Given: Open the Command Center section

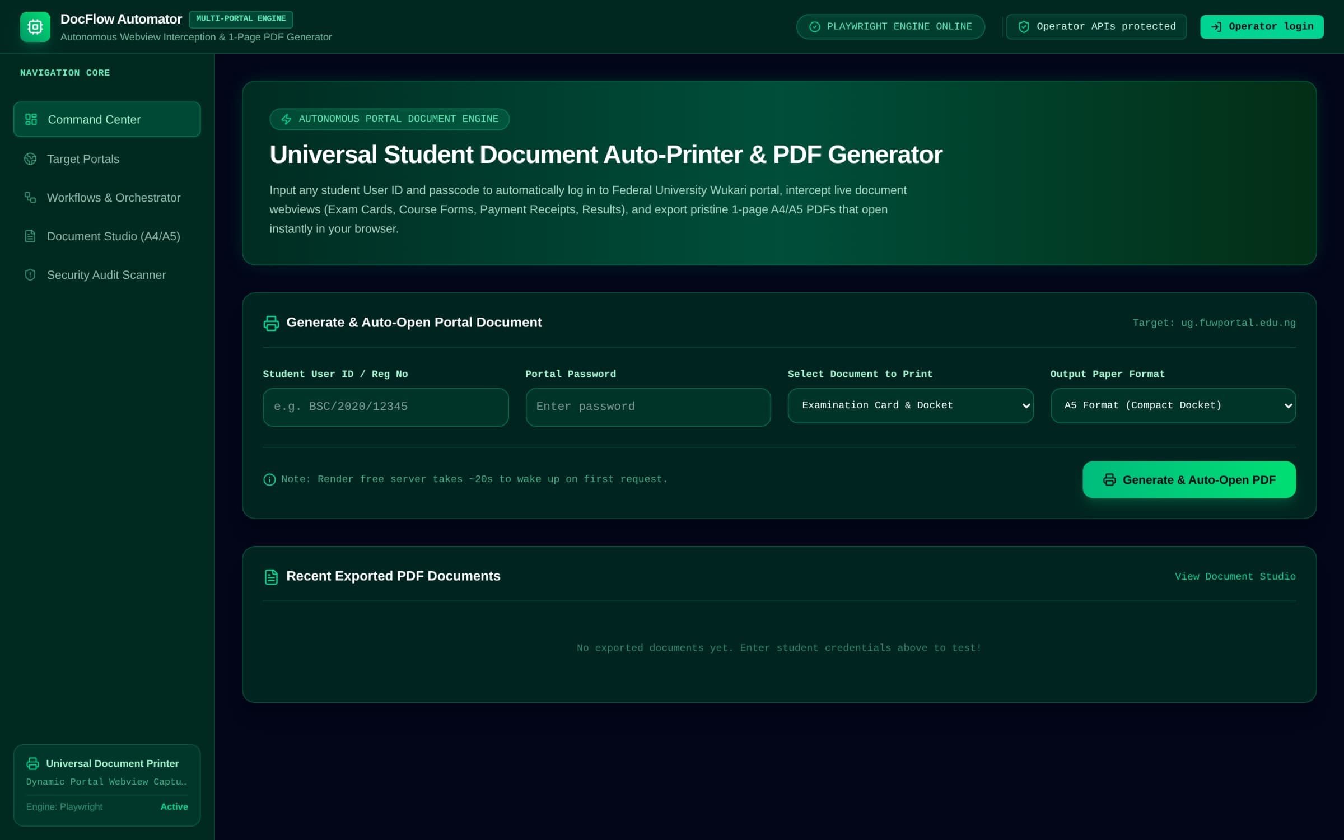Looking at the screenshot, I should point(107,119).
